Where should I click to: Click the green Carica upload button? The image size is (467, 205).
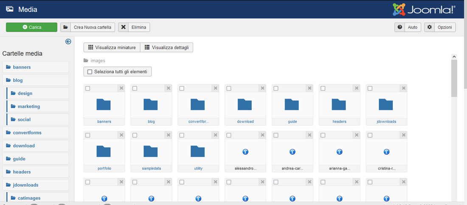(x=31, y=27)
